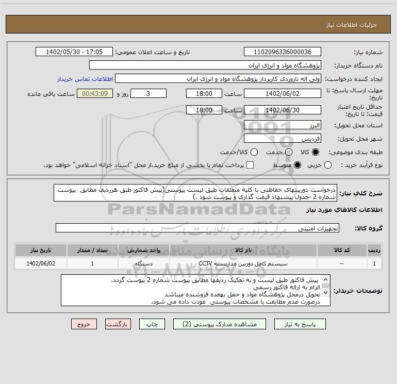Click the price validity 18:00 time field
397x384 pixels.
click(204, 110)
